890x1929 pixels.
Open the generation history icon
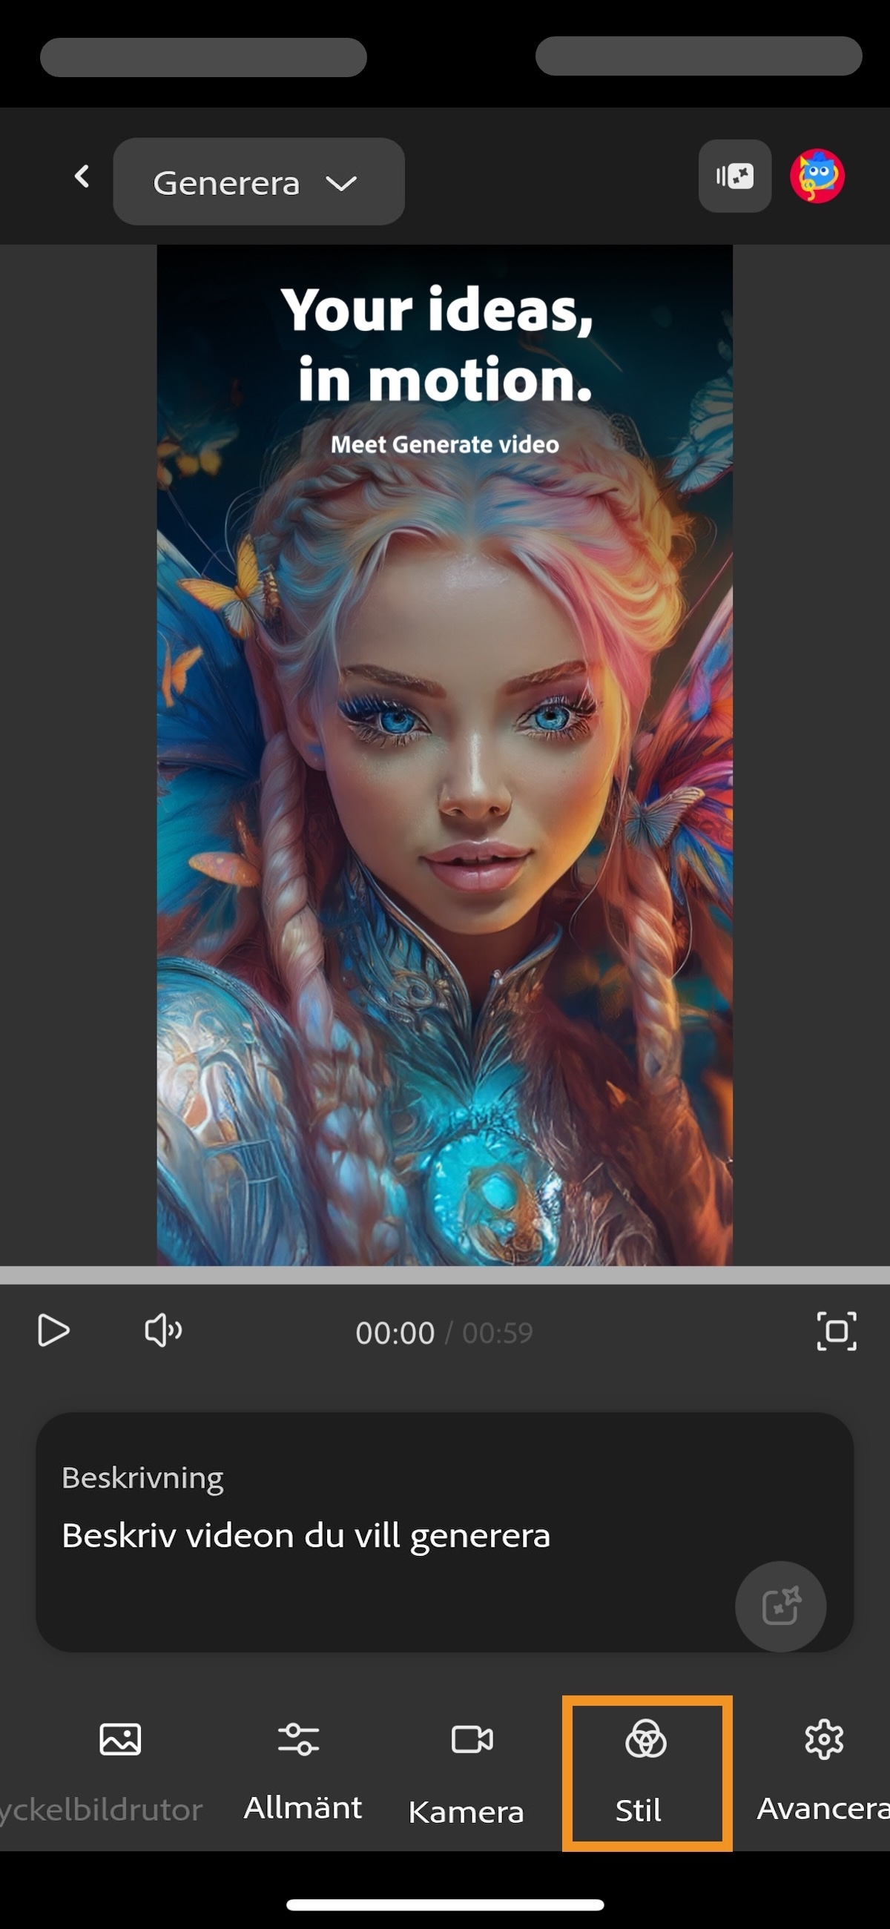point(734,177)
